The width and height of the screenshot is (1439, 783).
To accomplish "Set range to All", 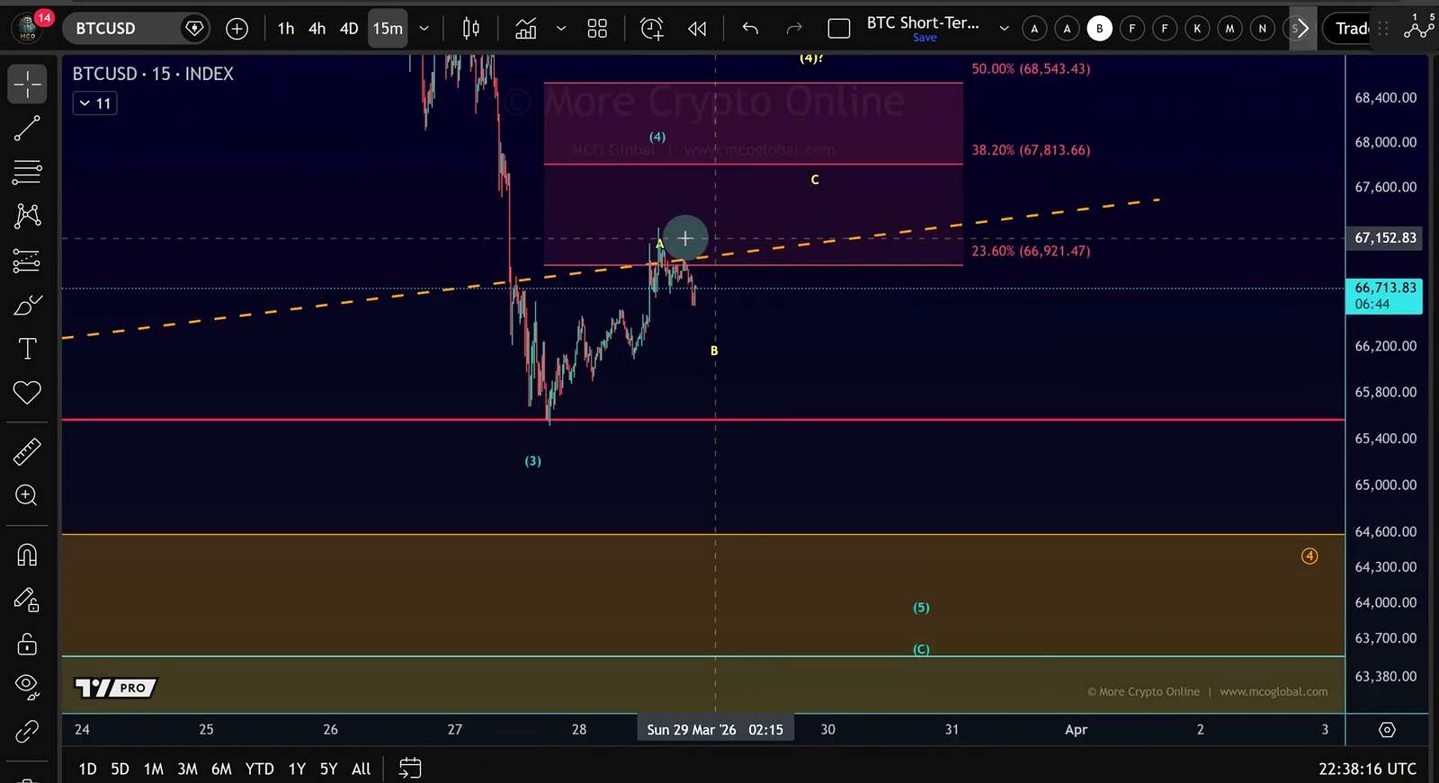I will (x=361, y=769).
